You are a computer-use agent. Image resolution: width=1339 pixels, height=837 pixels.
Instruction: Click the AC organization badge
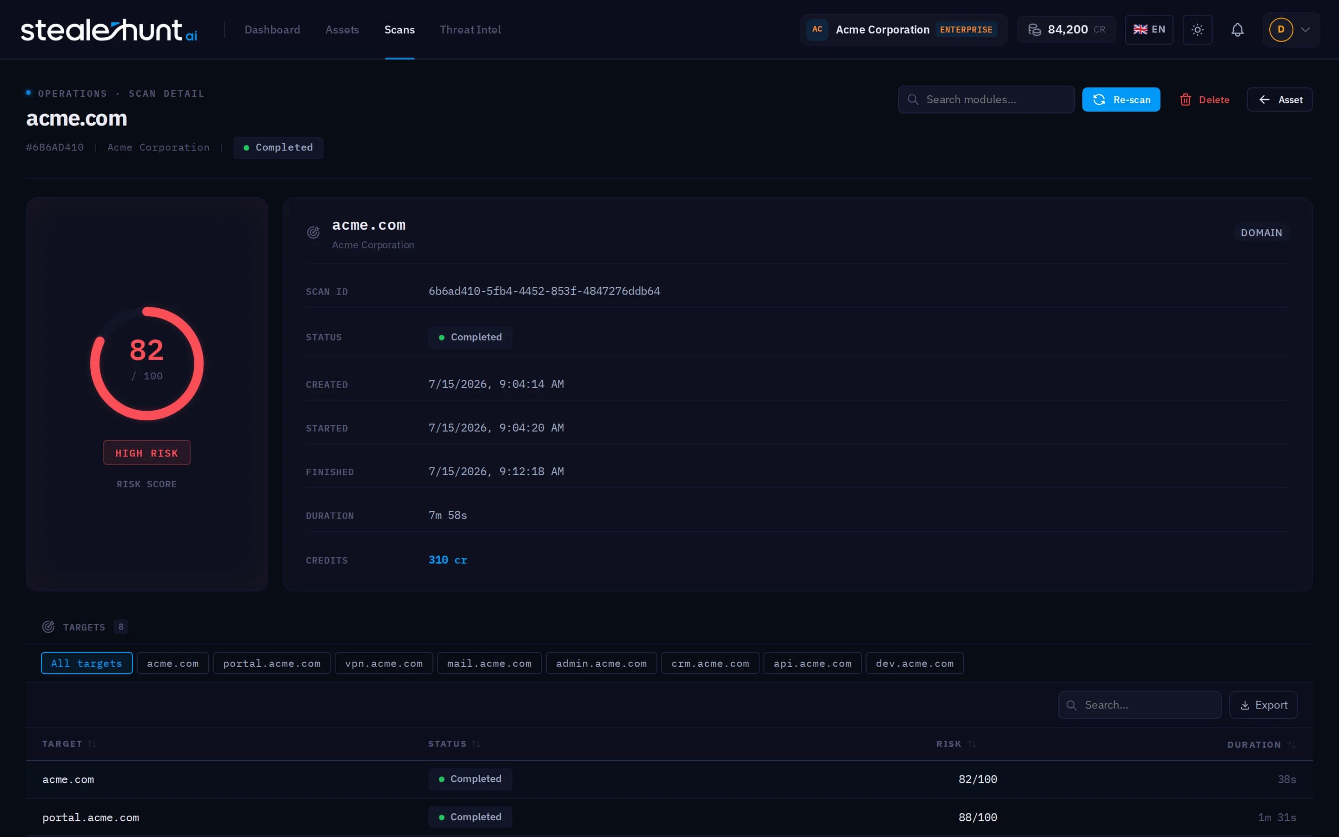817,30
